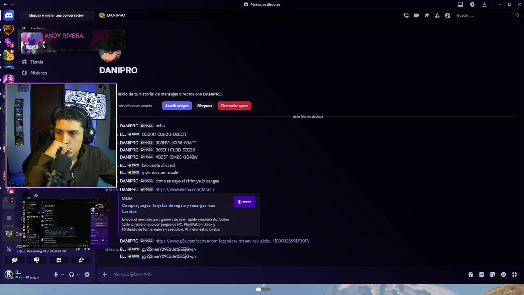This screenshot has height=295, width=524.
Task: Click DANIPRO name in chat header
Action: [x=116, y=15]
